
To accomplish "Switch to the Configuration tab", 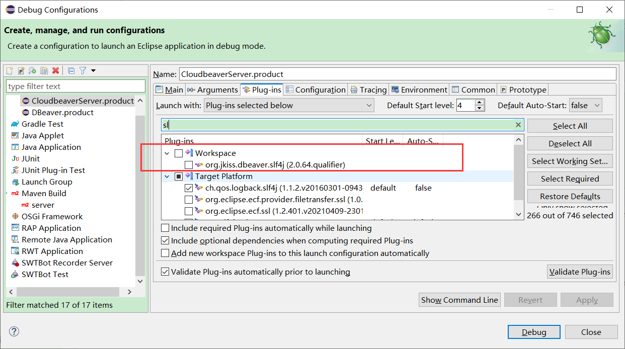I will click(316, 90).
